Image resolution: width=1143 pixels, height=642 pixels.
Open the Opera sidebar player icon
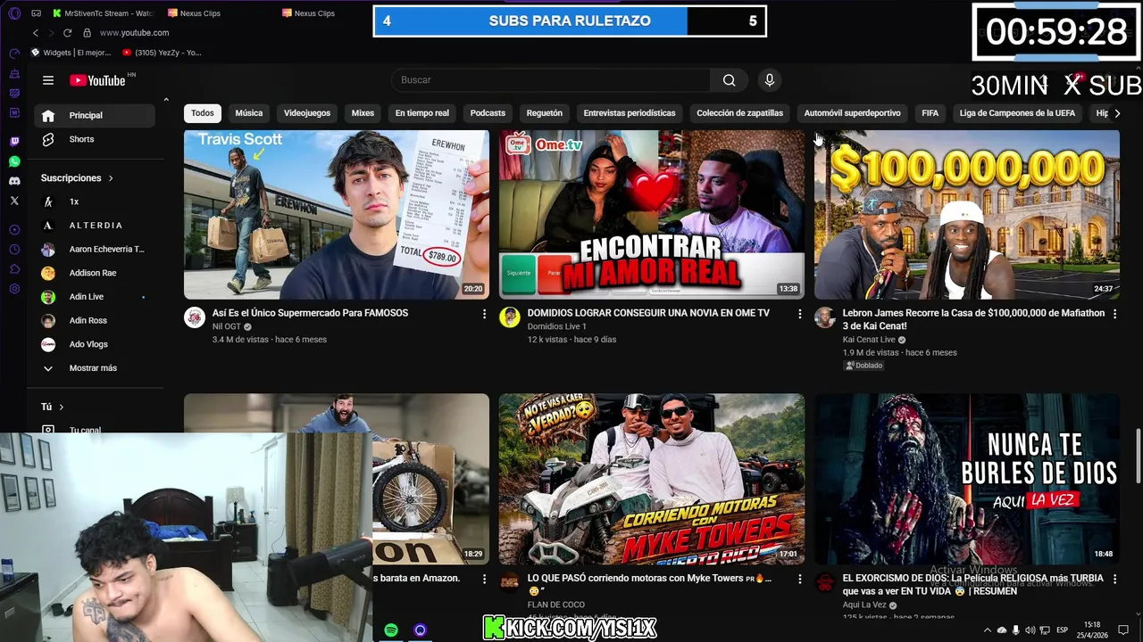click(x=14, y=230)
